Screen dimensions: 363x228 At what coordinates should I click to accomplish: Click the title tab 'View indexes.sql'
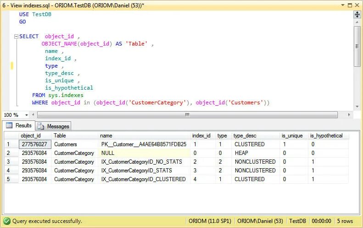click(73, 5)
